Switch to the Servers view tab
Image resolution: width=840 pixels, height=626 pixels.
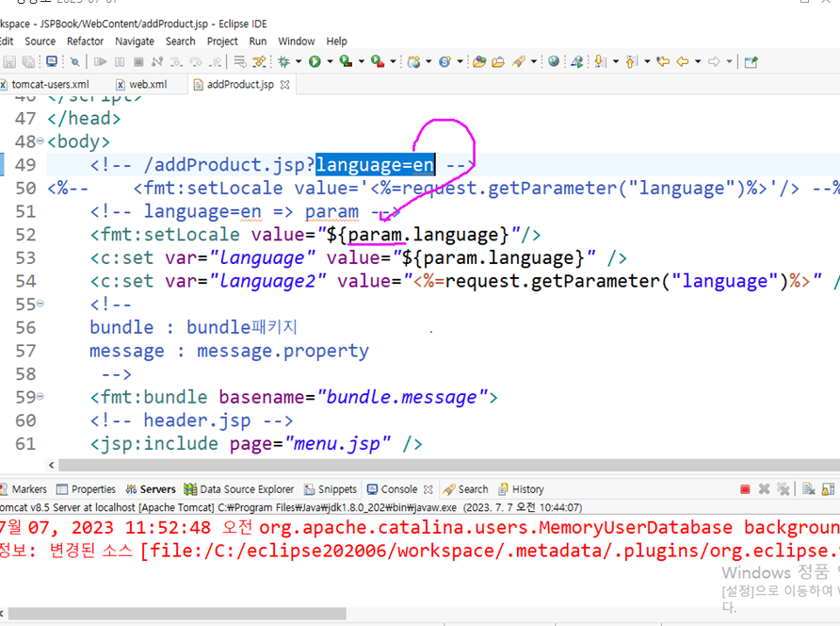click(x=151, y=489)
